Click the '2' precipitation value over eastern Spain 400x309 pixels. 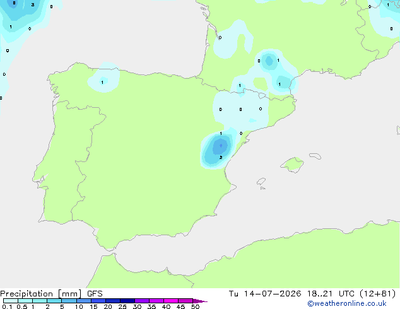tap(221, 158)
